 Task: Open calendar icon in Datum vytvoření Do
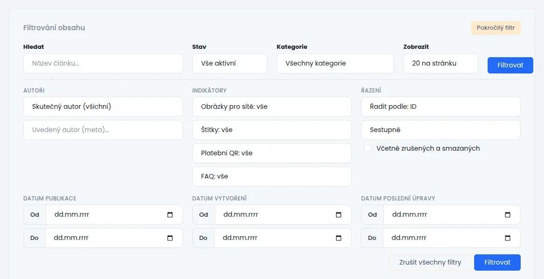339,238
